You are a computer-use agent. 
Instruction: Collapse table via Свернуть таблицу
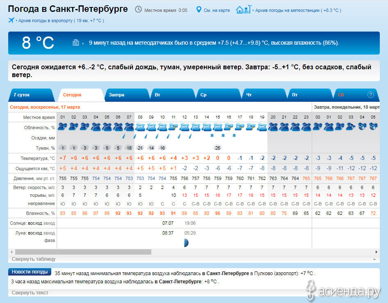coord(34,259)
